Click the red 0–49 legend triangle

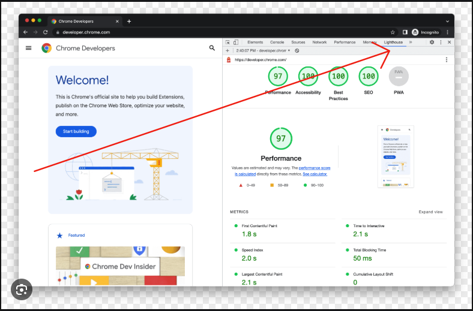241,185
